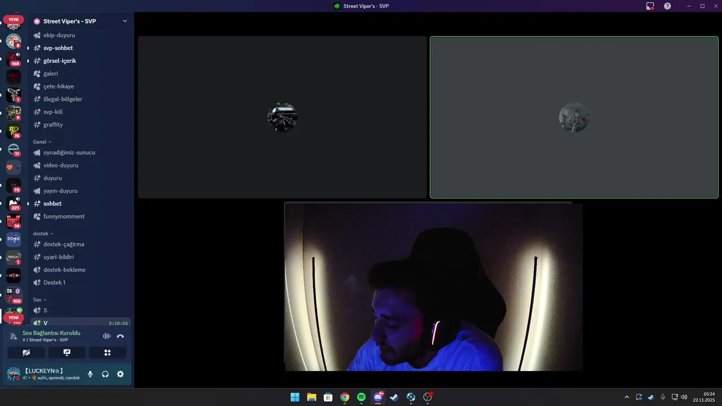The height and width of the screenshot is (406, 722).
Task: Open Windows Start menu
Action: pos(295,397)
